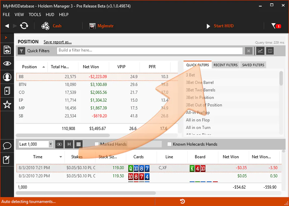The width and height of the screenshot is (289, 206).
Task: Open the eye-shaped Live Play sidebar icon
Action: pyautogui.click(x=7, y=64)
